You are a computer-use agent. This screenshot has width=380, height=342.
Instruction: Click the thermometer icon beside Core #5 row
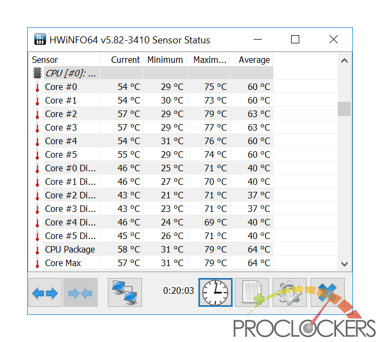pyautogui.click(x=37, y=154)
